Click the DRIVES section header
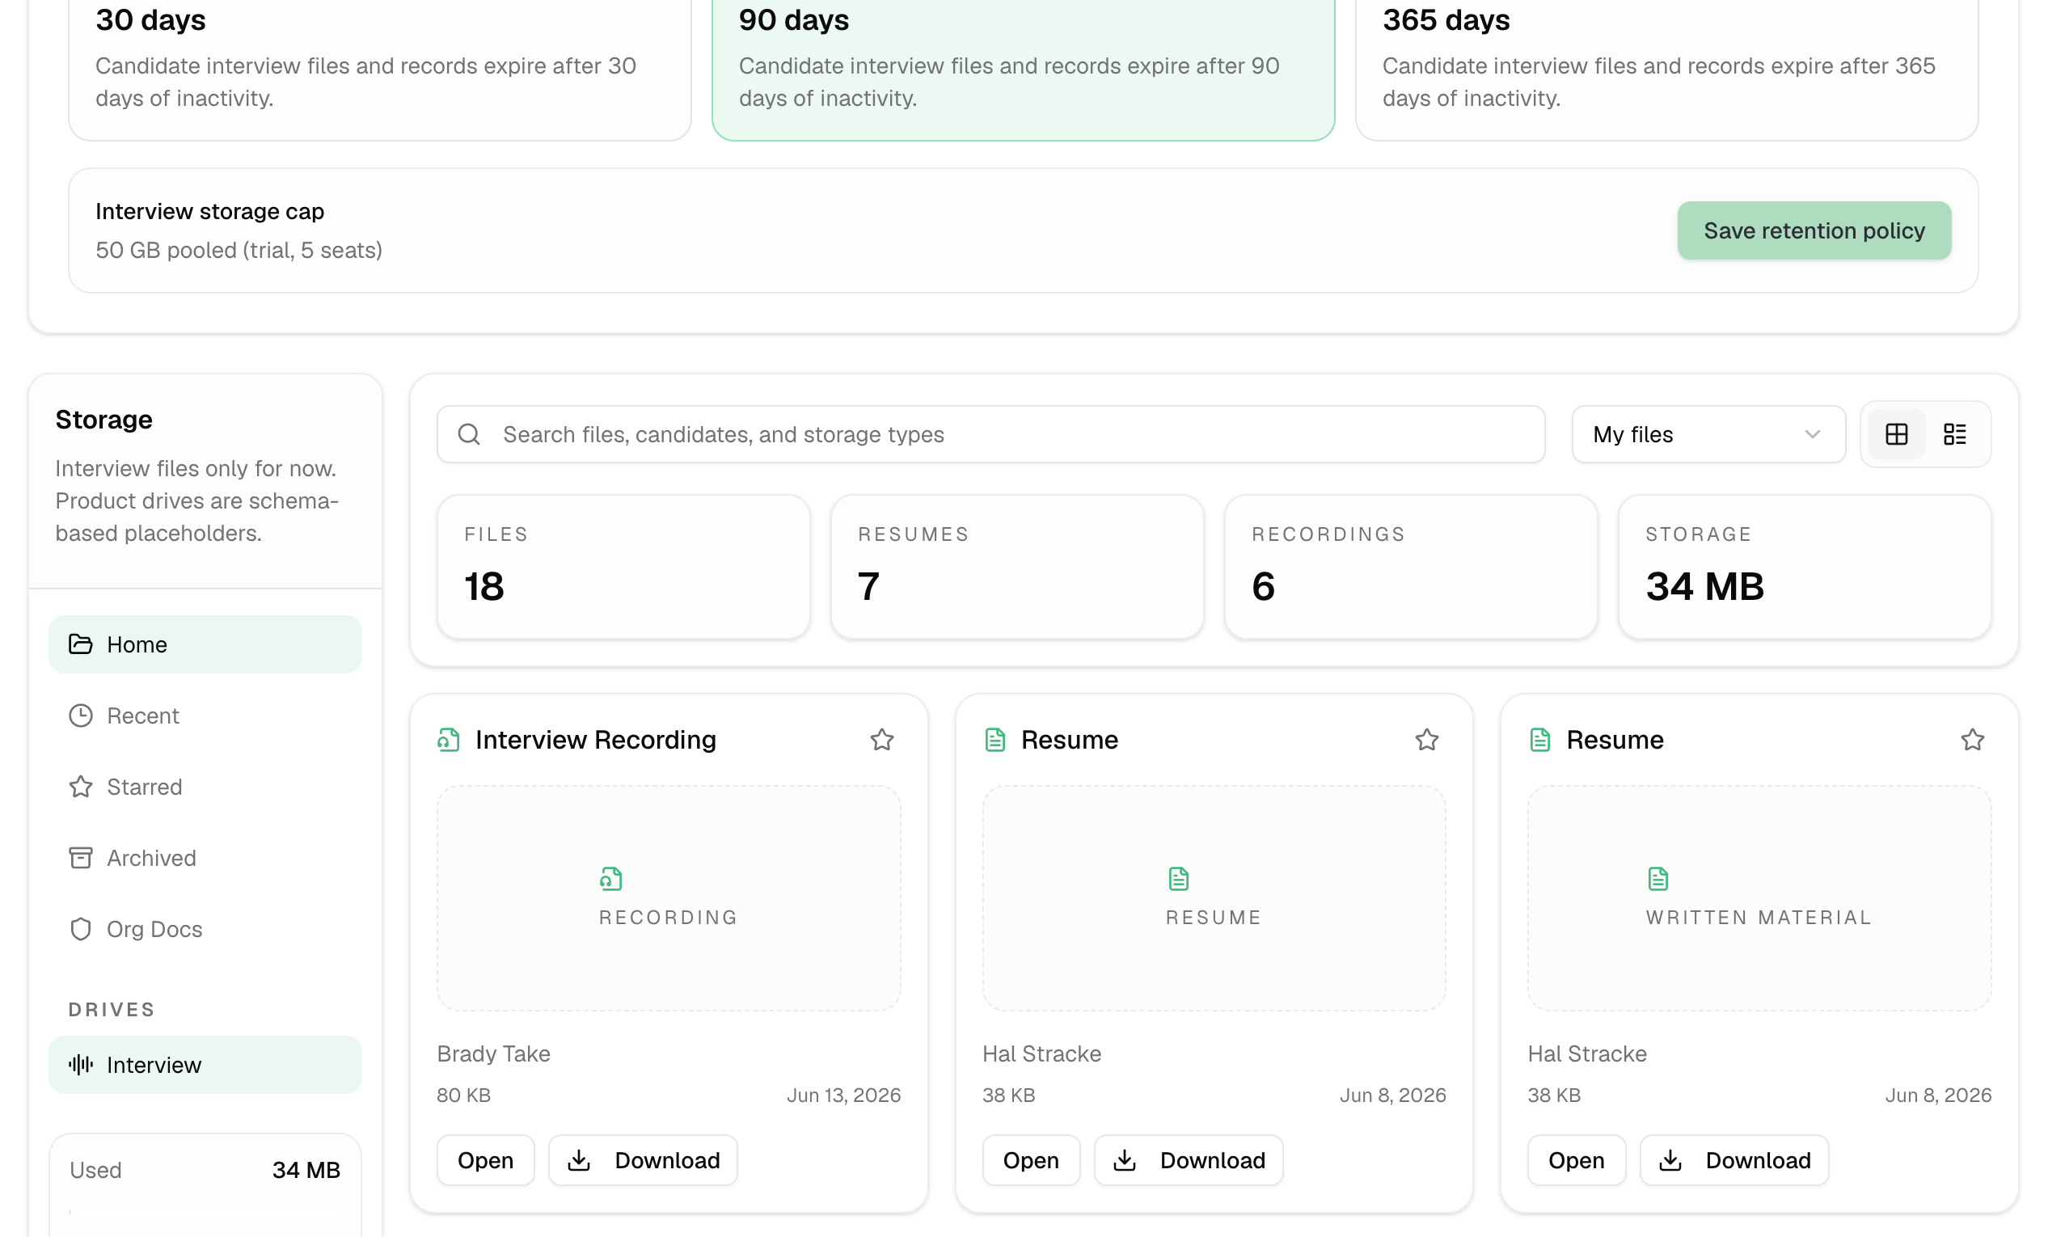Image resolution: width=2065 pixels, height=1237 pixels. (112, 1010)
